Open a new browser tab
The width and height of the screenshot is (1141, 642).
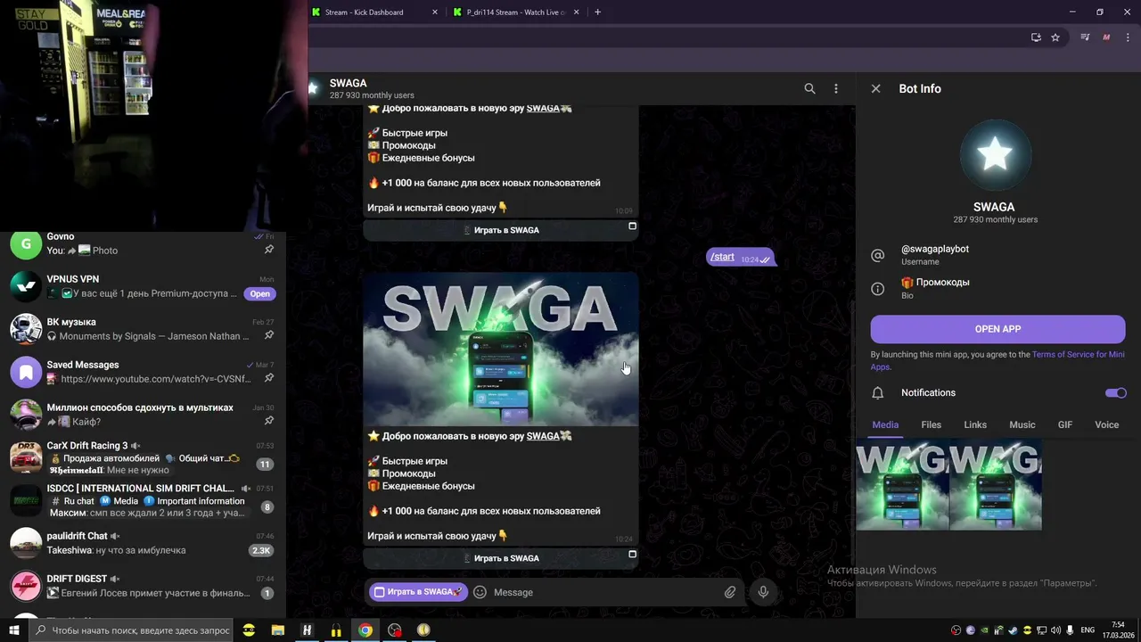(597, 12)
